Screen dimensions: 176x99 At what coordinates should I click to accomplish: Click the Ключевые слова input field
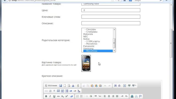pyautogui.click(x=111, y=17)
